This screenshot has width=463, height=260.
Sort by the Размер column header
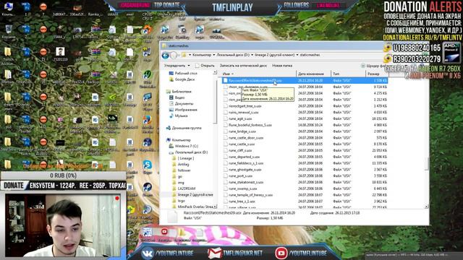(x=376, y=74)
